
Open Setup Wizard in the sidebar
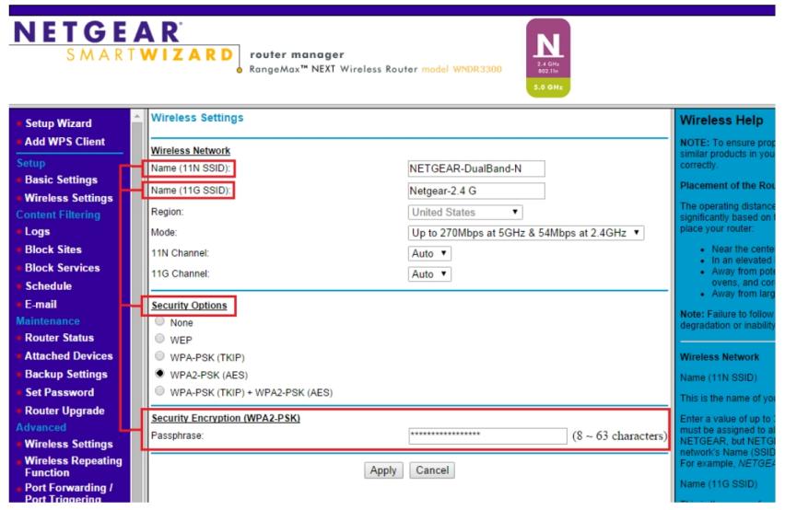[x=58, y=123]
